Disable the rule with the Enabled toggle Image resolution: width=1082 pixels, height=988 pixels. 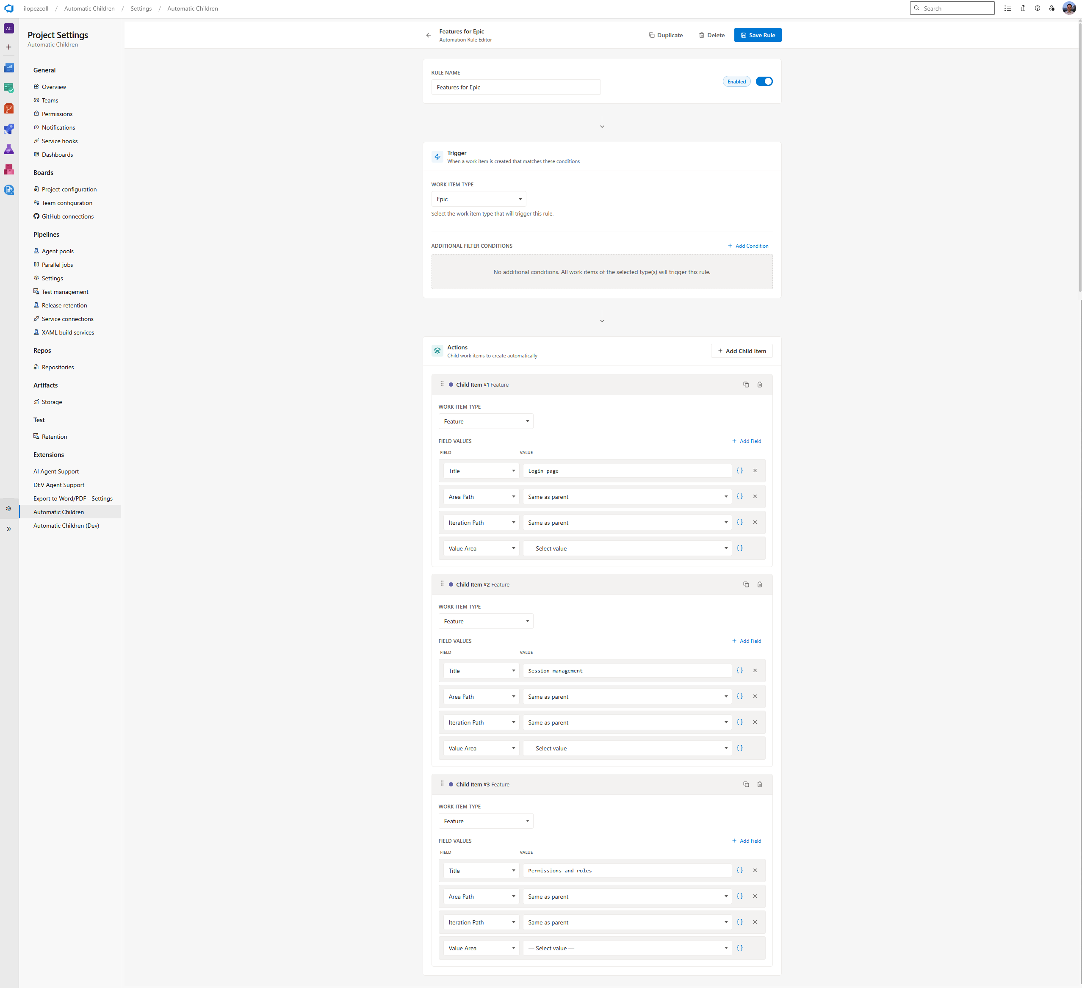(x=764, y=81)
